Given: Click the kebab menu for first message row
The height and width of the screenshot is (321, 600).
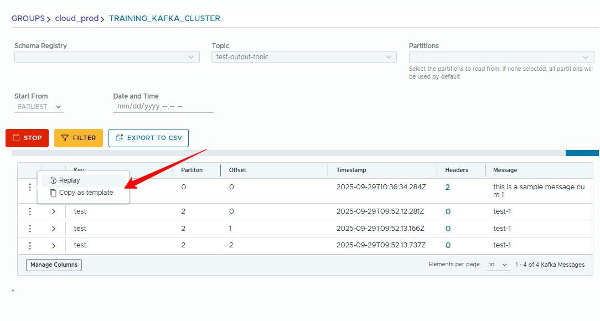Looking at the screenshot, I should [x=30, y=187].
